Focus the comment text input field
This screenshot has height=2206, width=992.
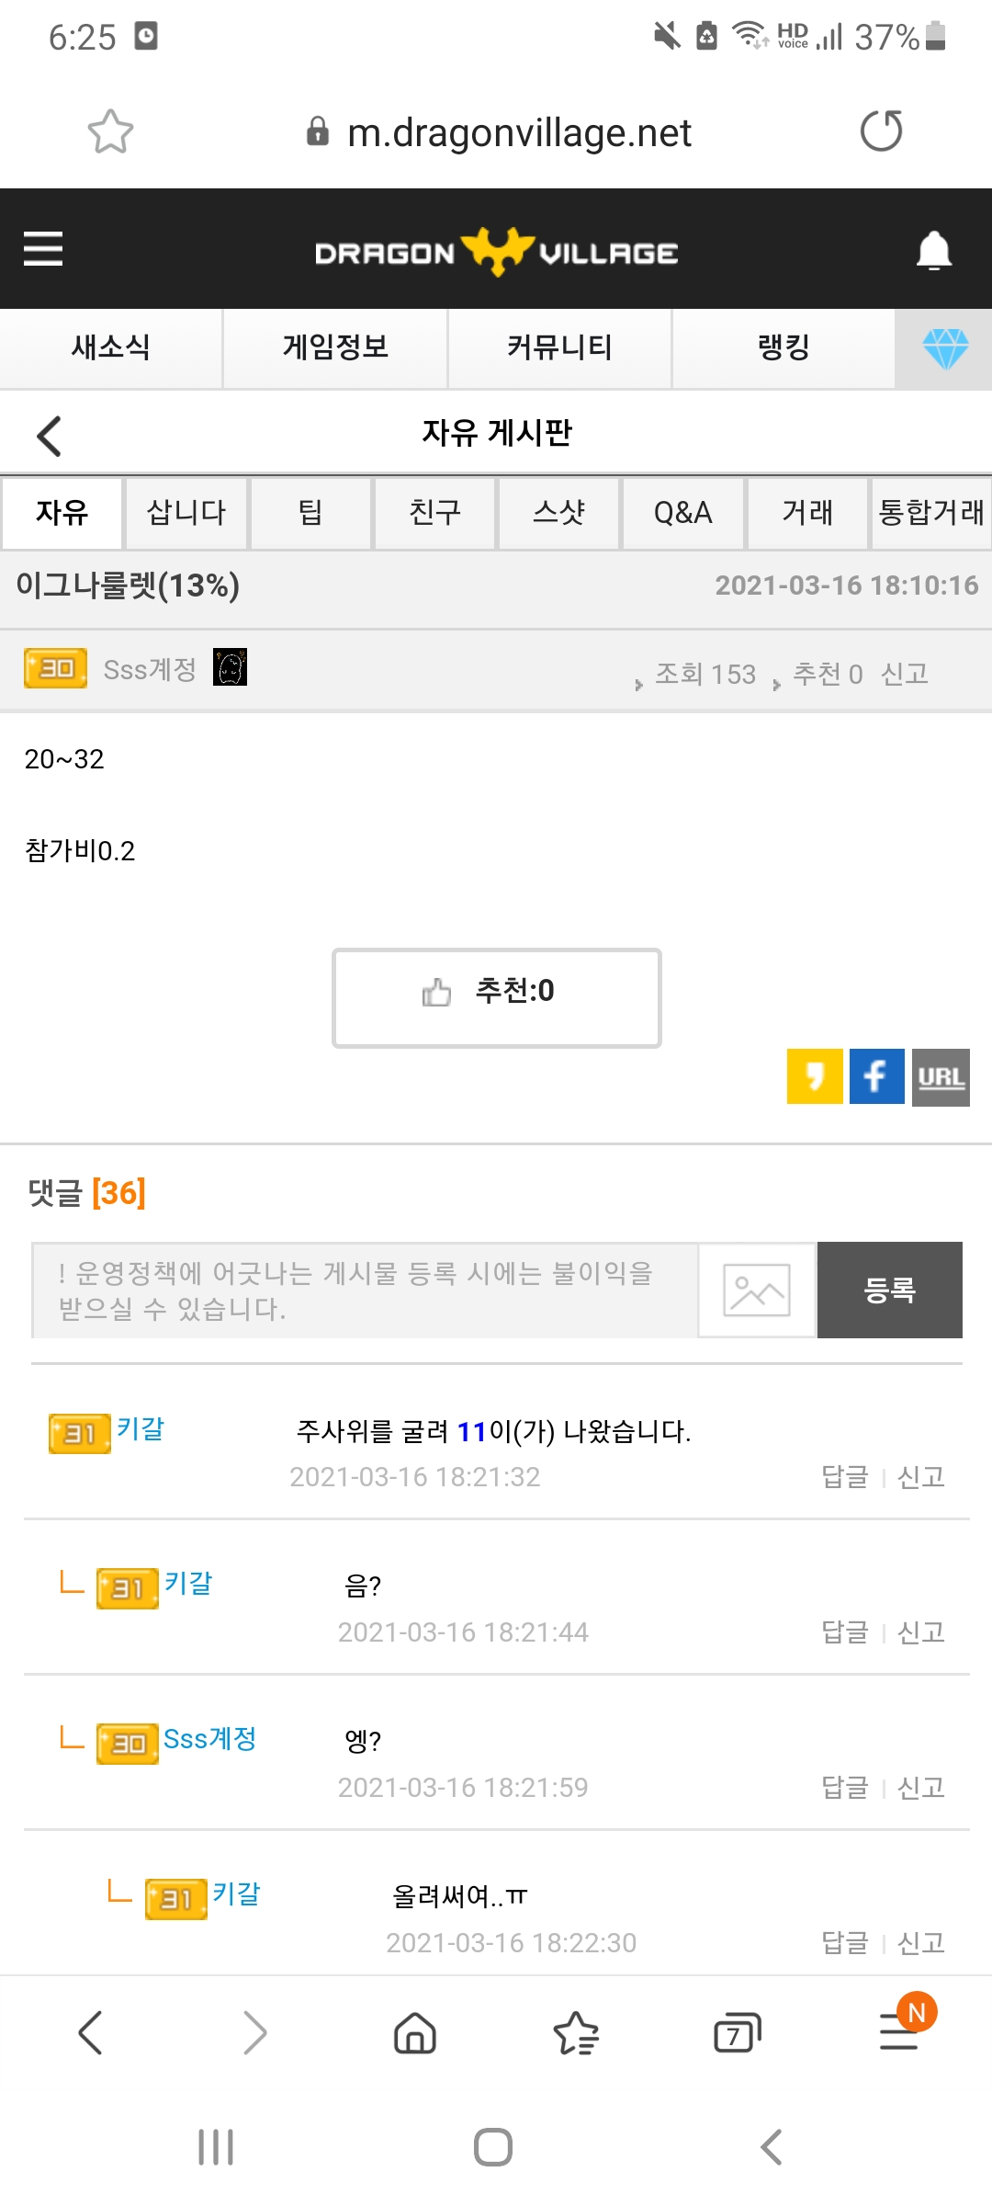(365, 1290)
